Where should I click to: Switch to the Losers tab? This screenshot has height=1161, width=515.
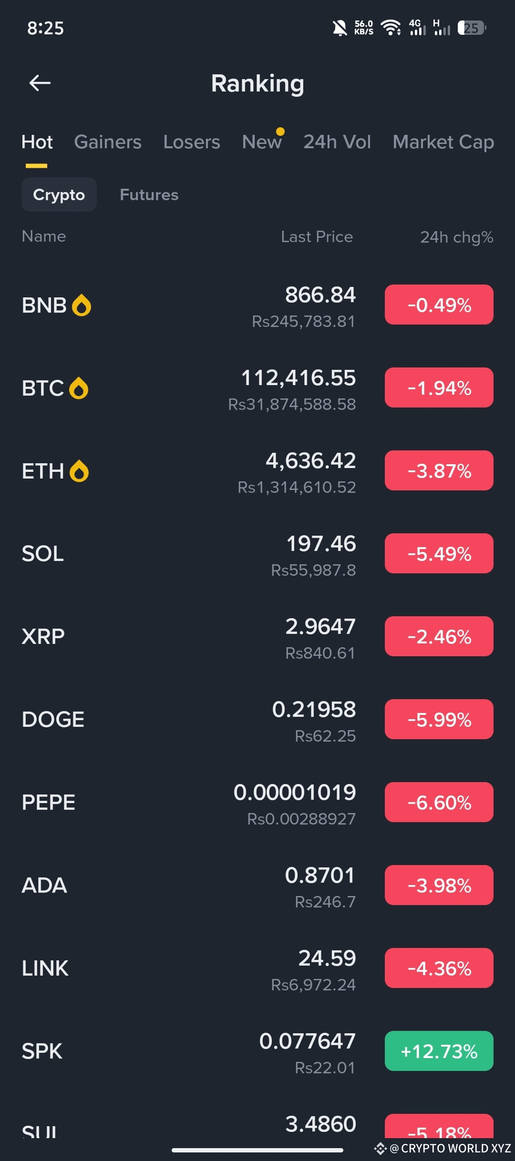click(192, 142)
